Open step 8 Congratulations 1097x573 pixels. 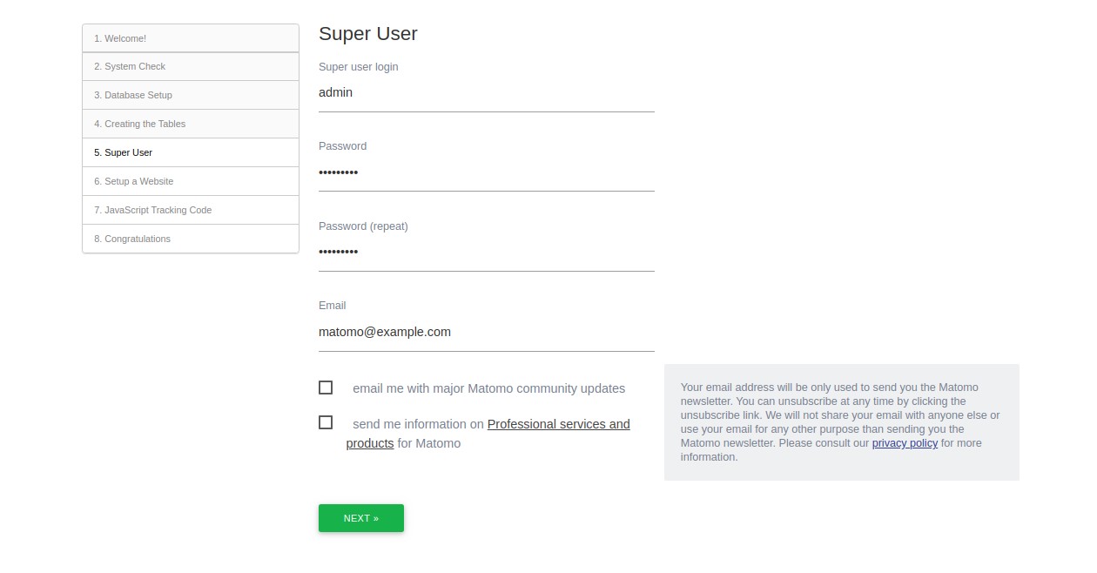tap(191, 239)
